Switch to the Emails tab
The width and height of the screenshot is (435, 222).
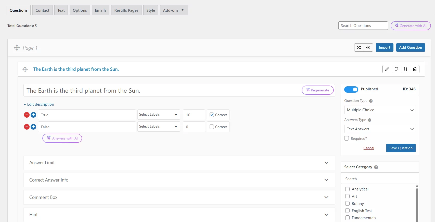coord(100,10)
